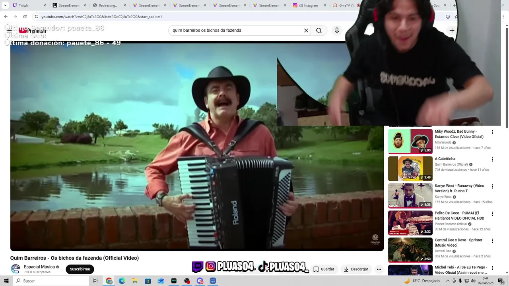The height and width of the screenshot is (286, 509).
Task: Click the Descargar button
Action: 356,269
